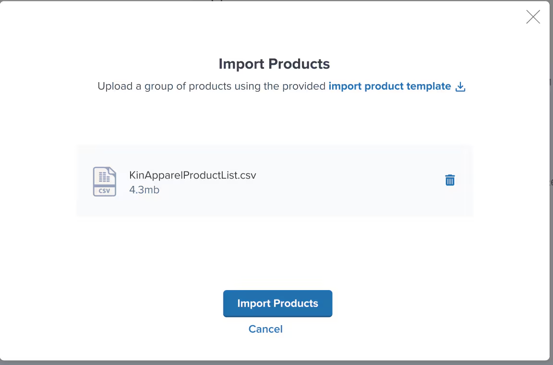The width and height of the screenshot is (553, 365).
Task: Click the import product template text link
Action: click(x=390, y=86)
